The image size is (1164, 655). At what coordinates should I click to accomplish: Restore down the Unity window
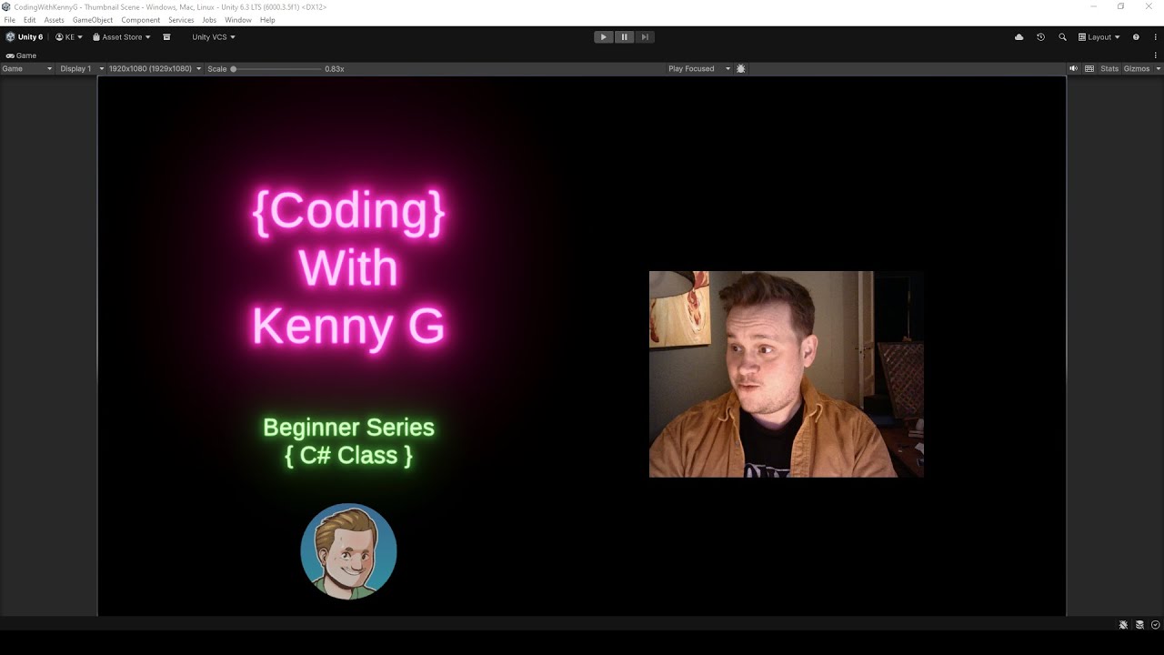click(1121, 6)
